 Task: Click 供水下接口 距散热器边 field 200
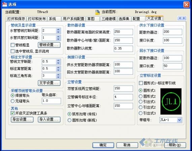click(x=172, y=32)
